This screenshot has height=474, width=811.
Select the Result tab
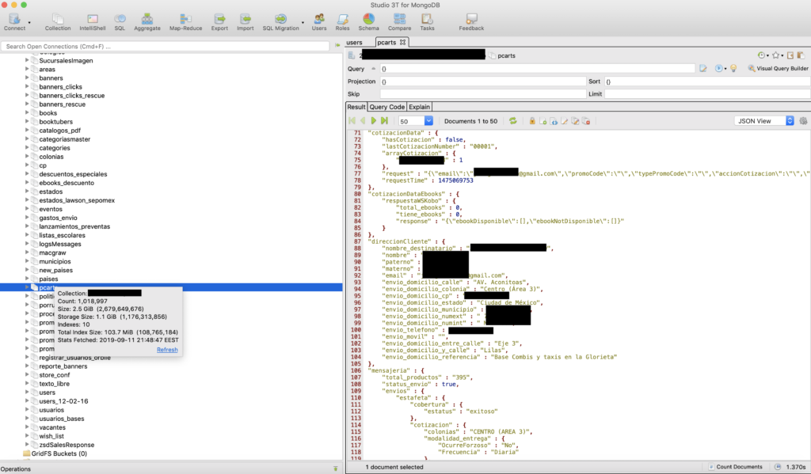click(356, 107)
